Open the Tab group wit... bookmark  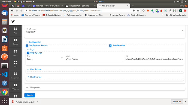coord(73,15)
